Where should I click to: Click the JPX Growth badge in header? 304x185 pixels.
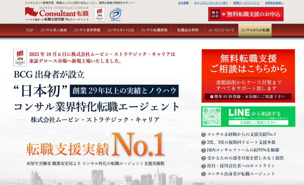pyautogui.click(x=99, y=15)
